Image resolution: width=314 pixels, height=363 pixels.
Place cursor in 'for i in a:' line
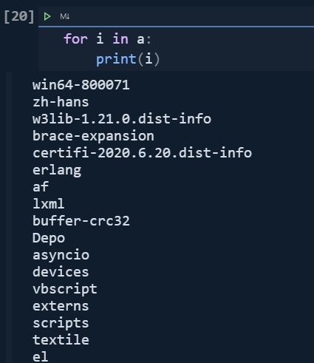coord(107,39)
